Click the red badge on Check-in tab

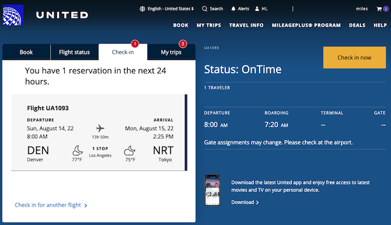(135, 44)
